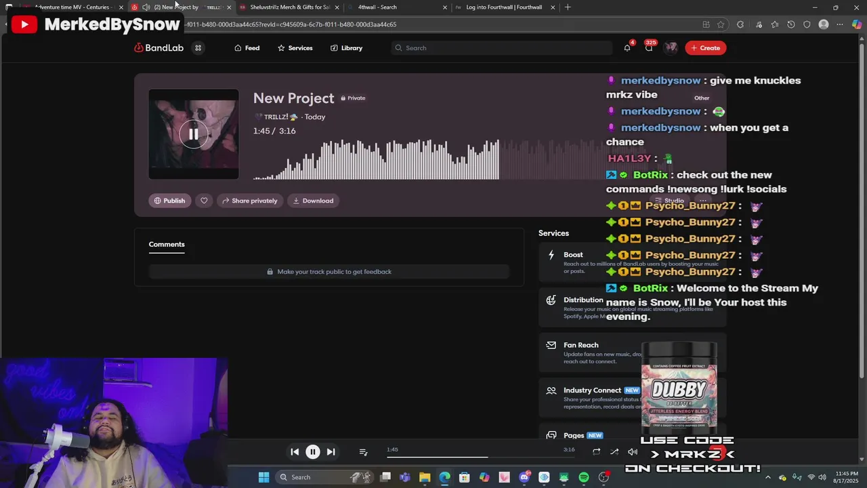Click the Fan Reach envelope icon
Image resolution: width=867 pixels, height=488 pixels.
pos(551,345)
